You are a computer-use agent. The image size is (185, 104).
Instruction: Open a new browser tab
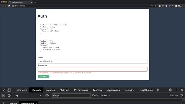click(x=35, y=2)
